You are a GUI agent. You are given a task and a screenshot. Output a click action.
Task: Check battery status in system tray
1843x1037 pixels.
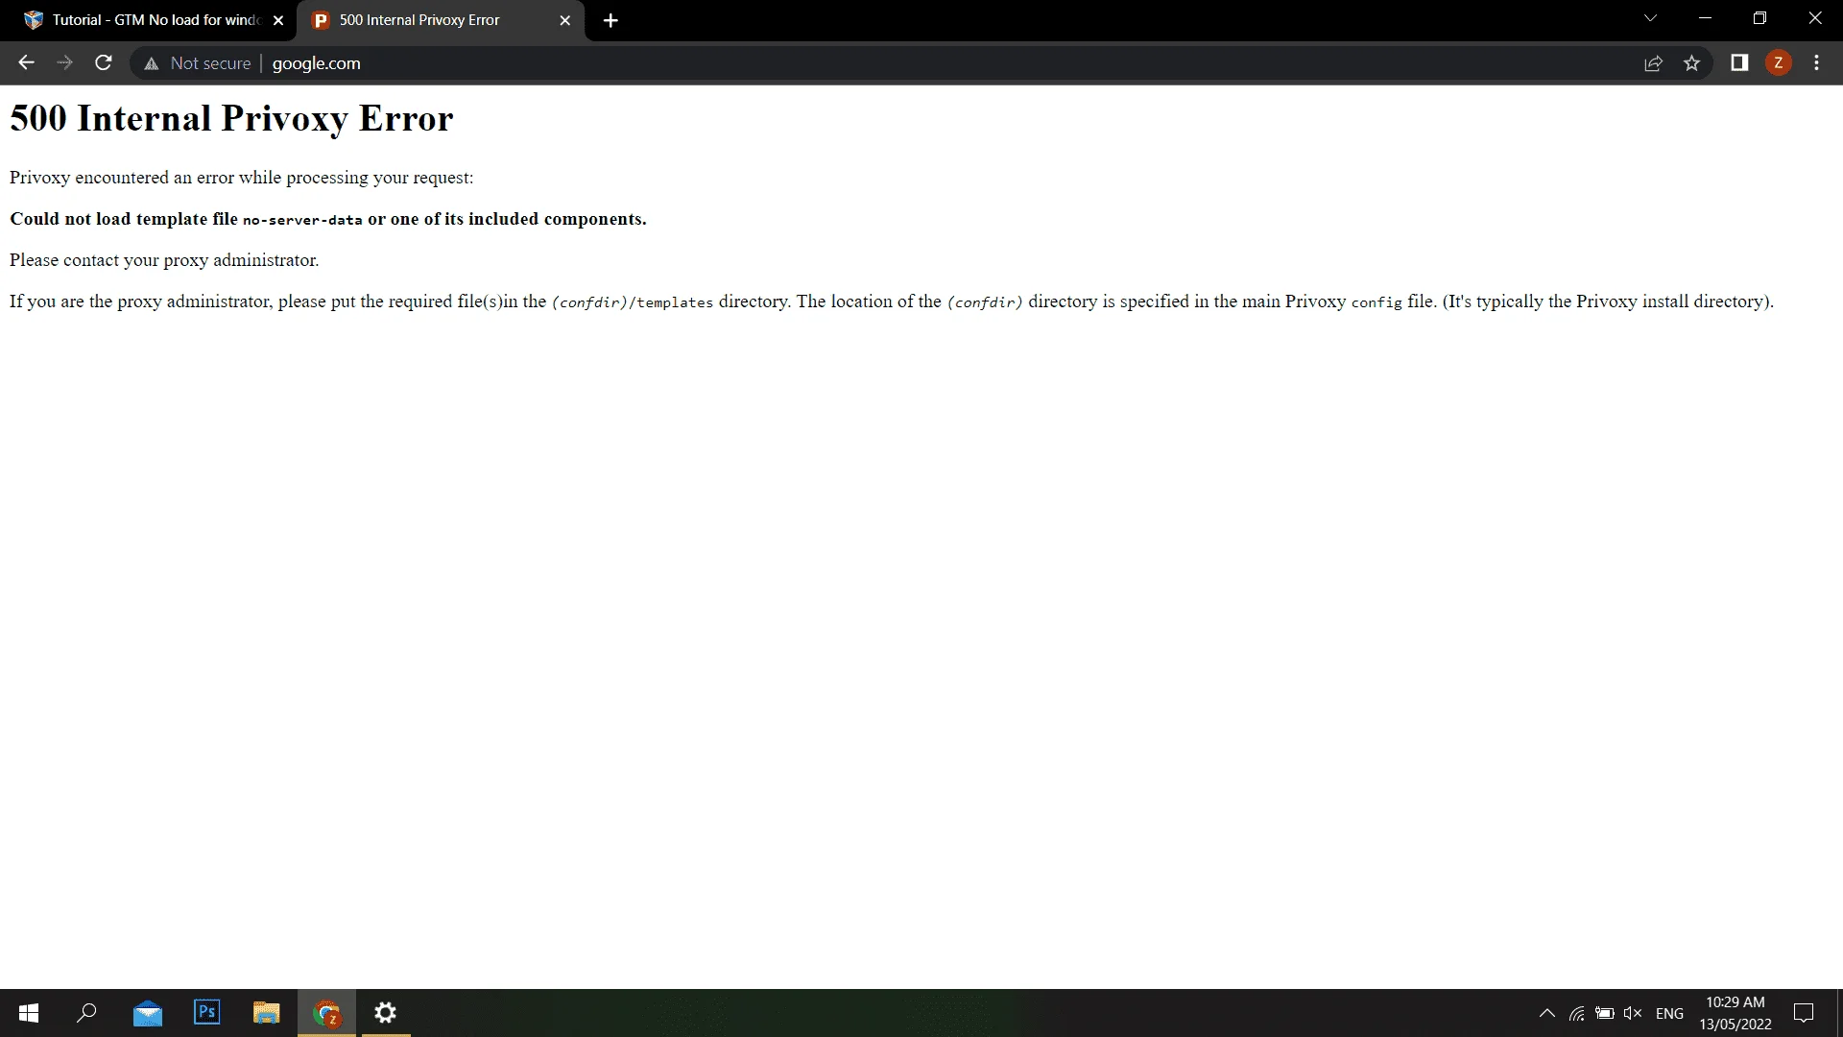pos(1604,1013)
